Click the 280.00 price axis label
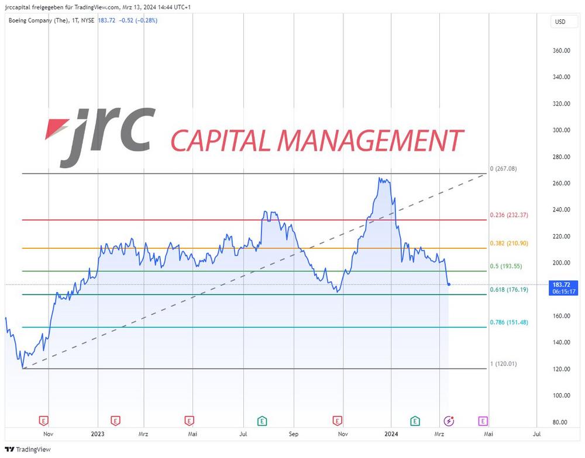The height and width of the screenshot is (458, 585). [x=562, y=157]
